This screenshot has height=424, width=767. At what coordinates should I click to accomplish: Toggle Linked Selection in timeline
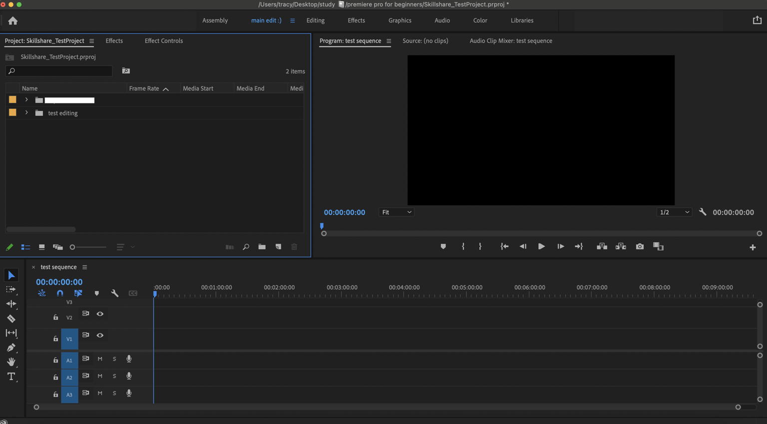[x=78, y=293]
